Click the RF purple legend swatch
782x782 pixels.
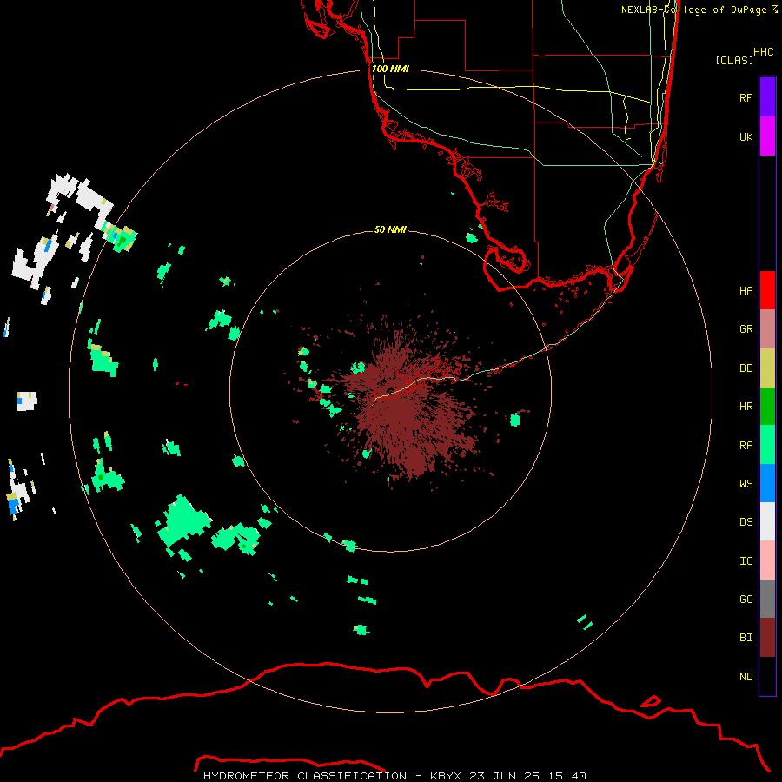pyautogui.click(x=767, y=97)
